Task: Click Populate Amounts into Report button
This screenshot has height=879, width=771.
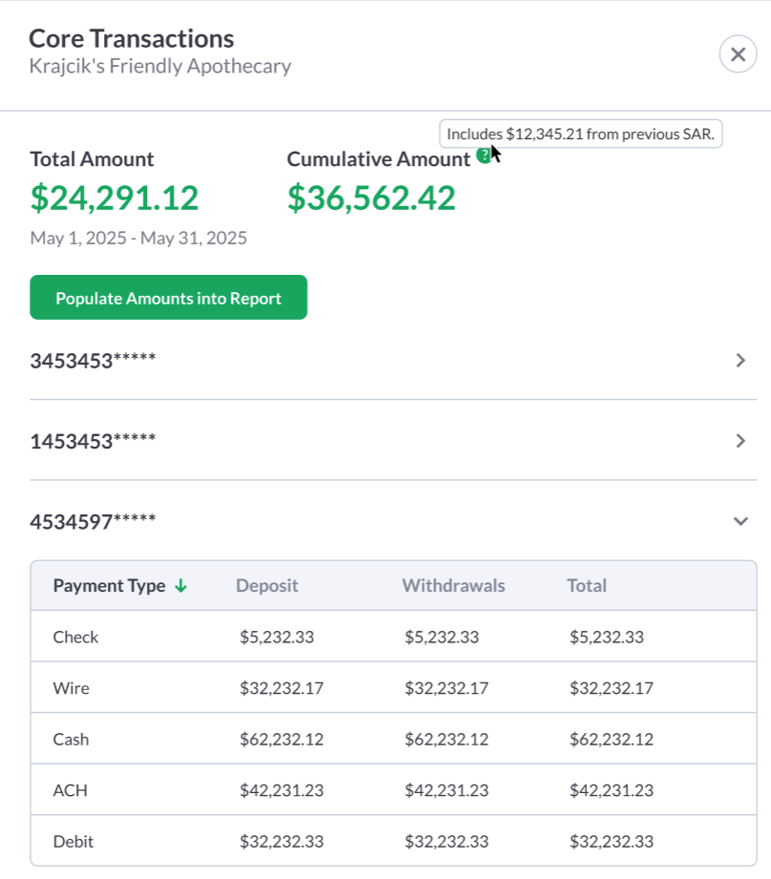Action: point(169,298)
